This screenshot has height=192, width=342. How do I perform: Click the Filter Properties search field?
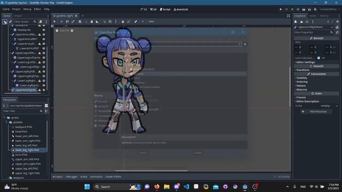pos(314,33)
